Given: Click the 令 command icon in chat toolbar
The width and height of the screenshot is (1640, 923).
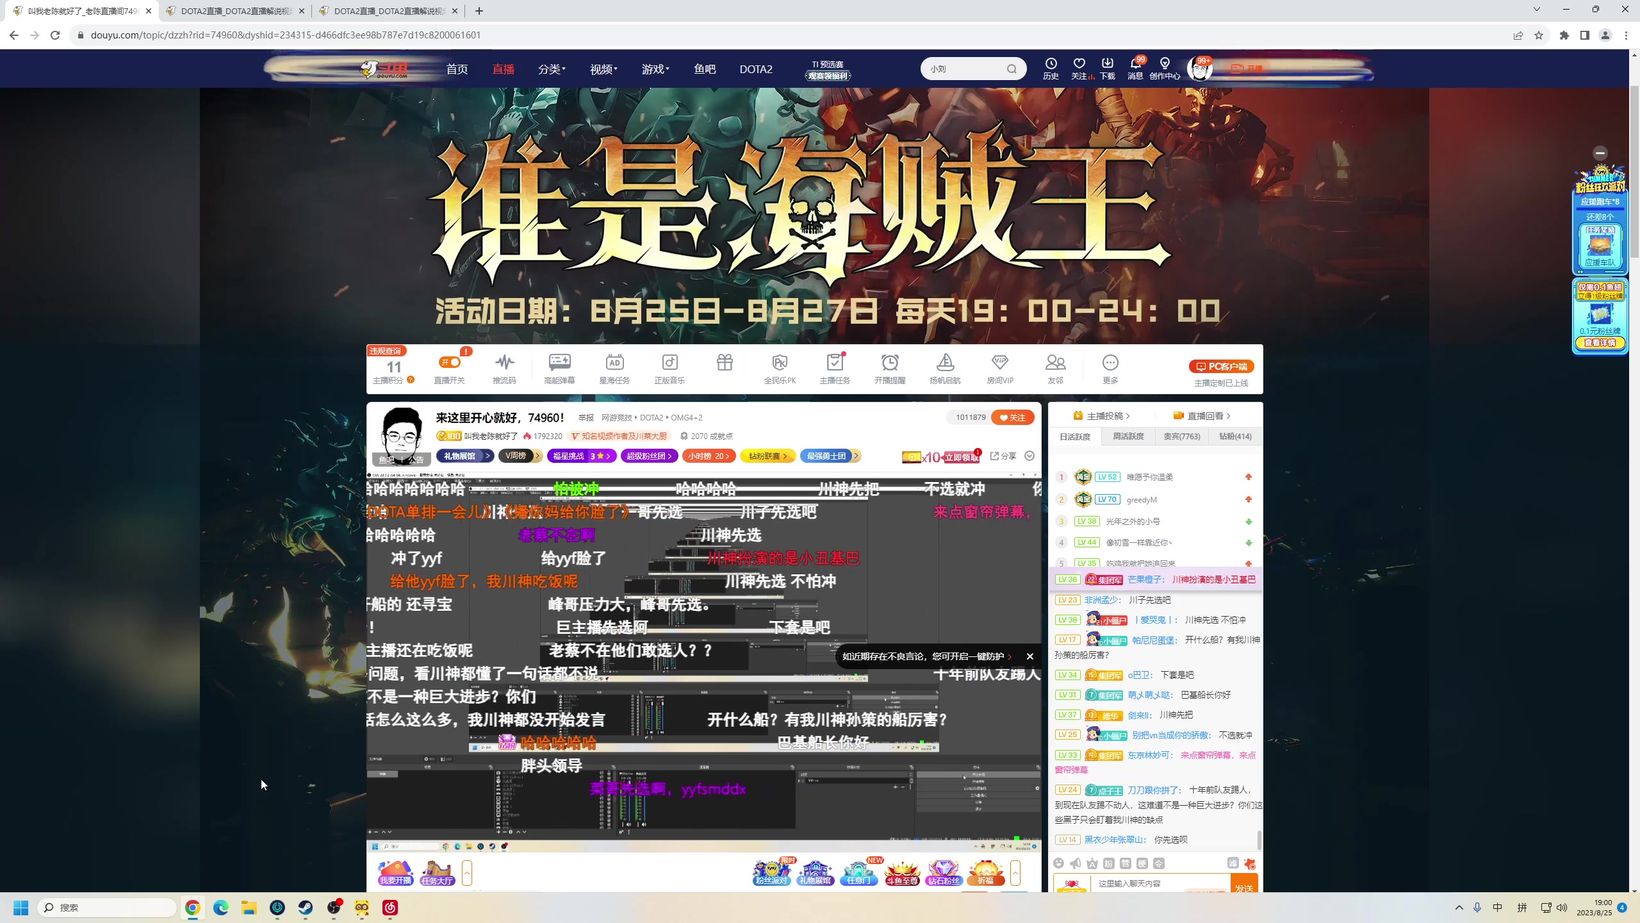Looking at the screenshot, I should pyautogui.click(x=1159, y=863).
